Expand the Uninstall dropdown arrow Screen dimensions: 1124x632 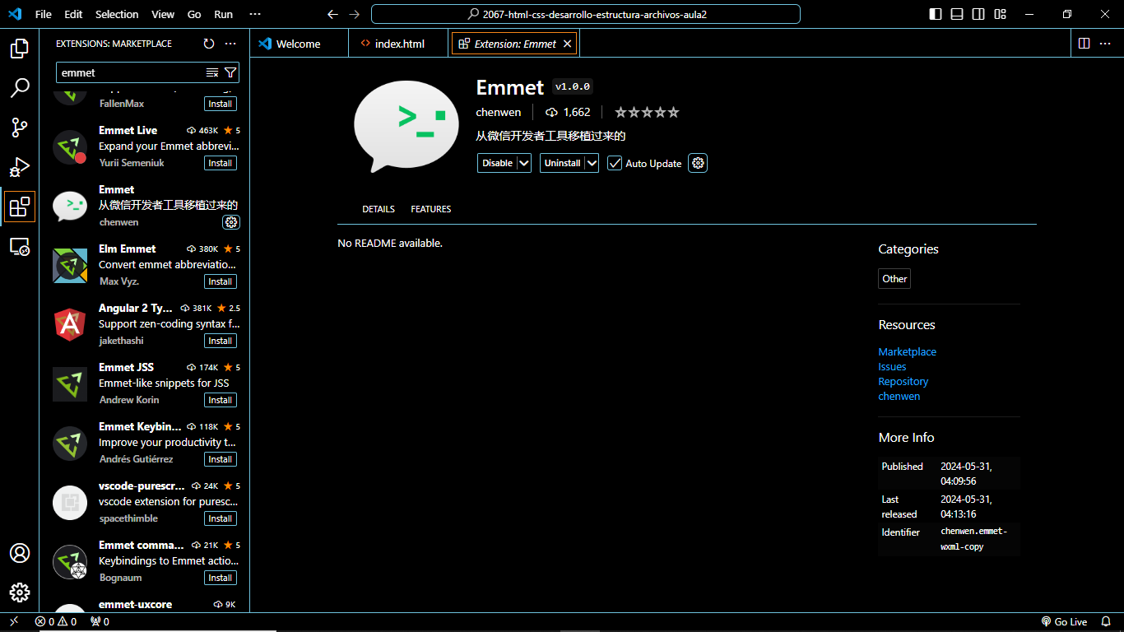click(592, 163)
